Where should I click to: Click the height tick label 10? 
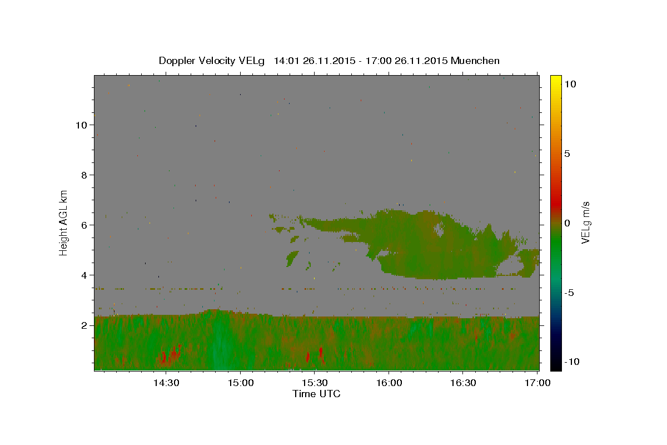pos(82,125)
